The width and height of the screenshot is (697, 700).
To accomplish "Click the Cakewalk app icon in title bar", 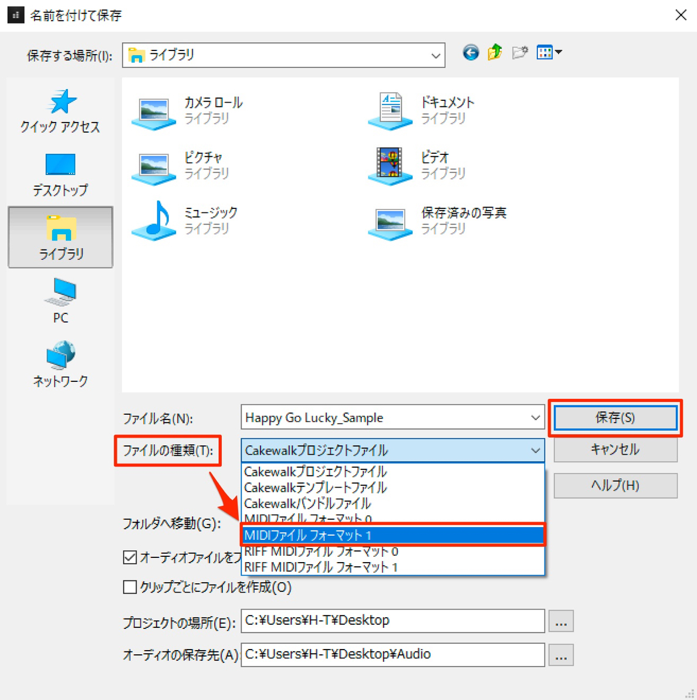I will 16,15.
